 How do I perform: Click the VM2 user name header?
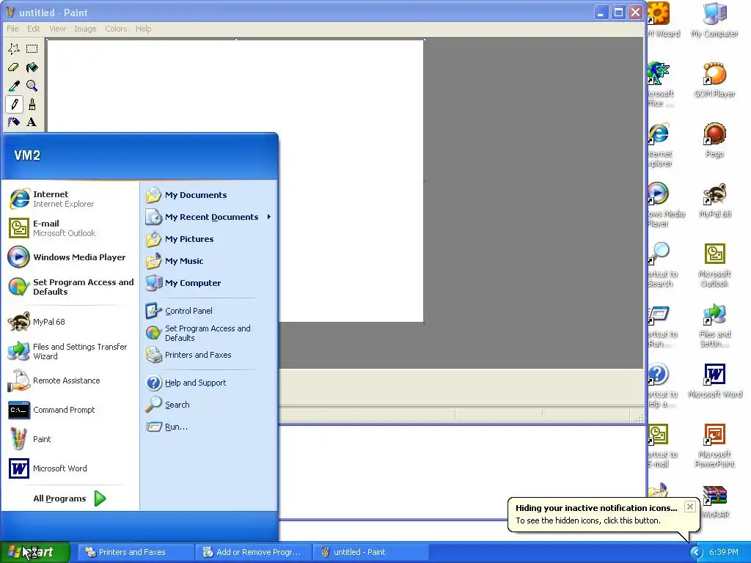coord(27,155)
